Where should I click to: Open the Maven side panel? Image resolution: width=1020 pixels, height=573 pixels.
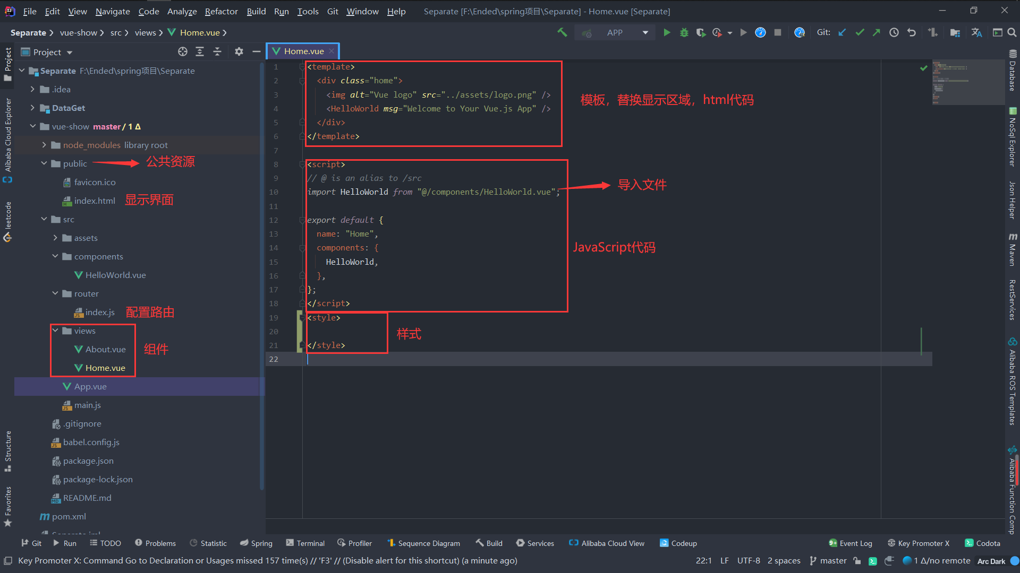(1013, 249)
